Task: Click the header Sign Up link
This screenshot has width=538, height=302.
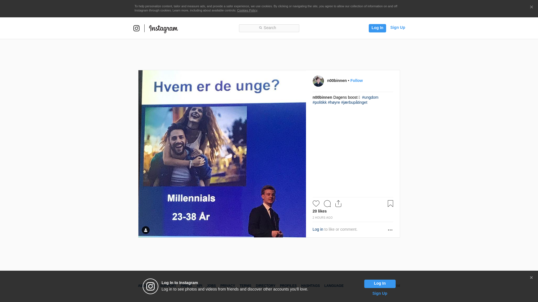Action: pyautogui.click(x=398, y=27)
